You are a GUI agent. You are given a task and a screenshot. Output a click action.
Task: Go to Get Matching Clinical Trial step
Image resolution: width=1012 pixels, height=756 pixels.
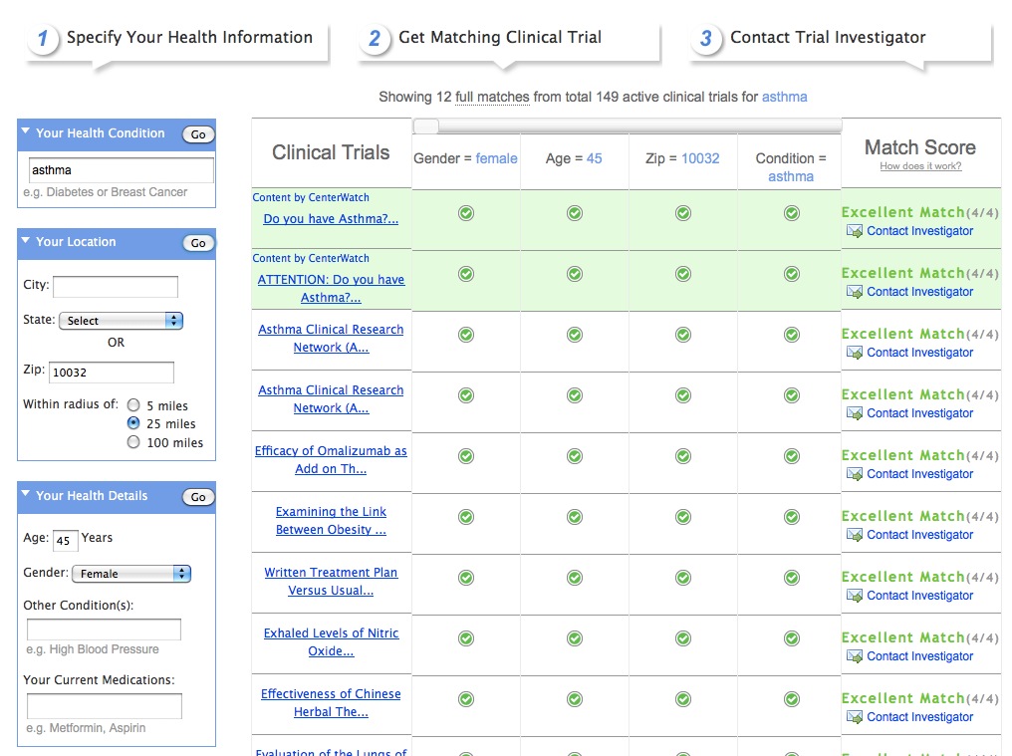pyautogui.click(x=500, y=38)
